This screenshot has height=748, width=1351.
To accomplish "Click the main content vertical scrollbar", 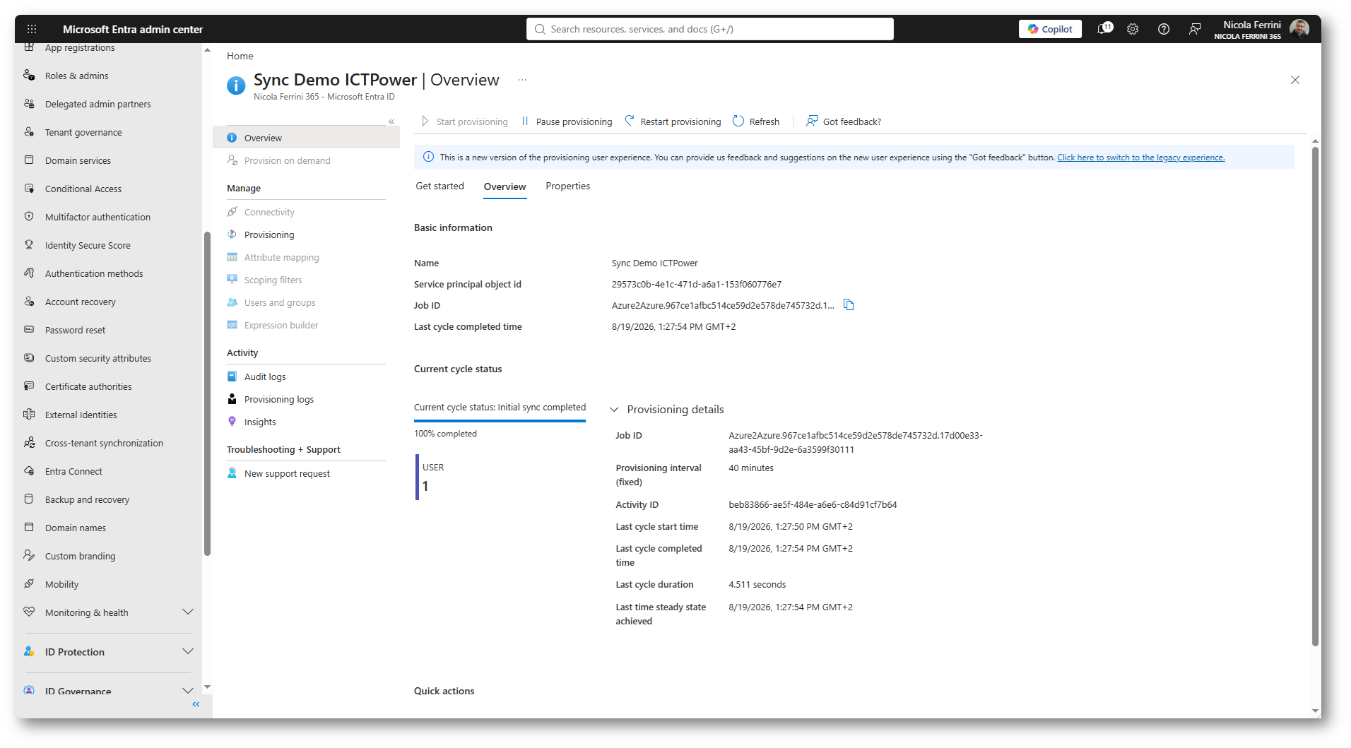I will 1315,396.
